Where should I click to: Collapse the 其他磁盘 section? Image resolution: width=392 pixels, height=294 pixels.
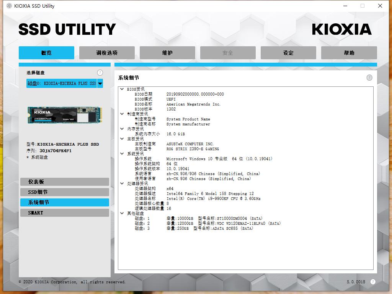click(122, 213)
